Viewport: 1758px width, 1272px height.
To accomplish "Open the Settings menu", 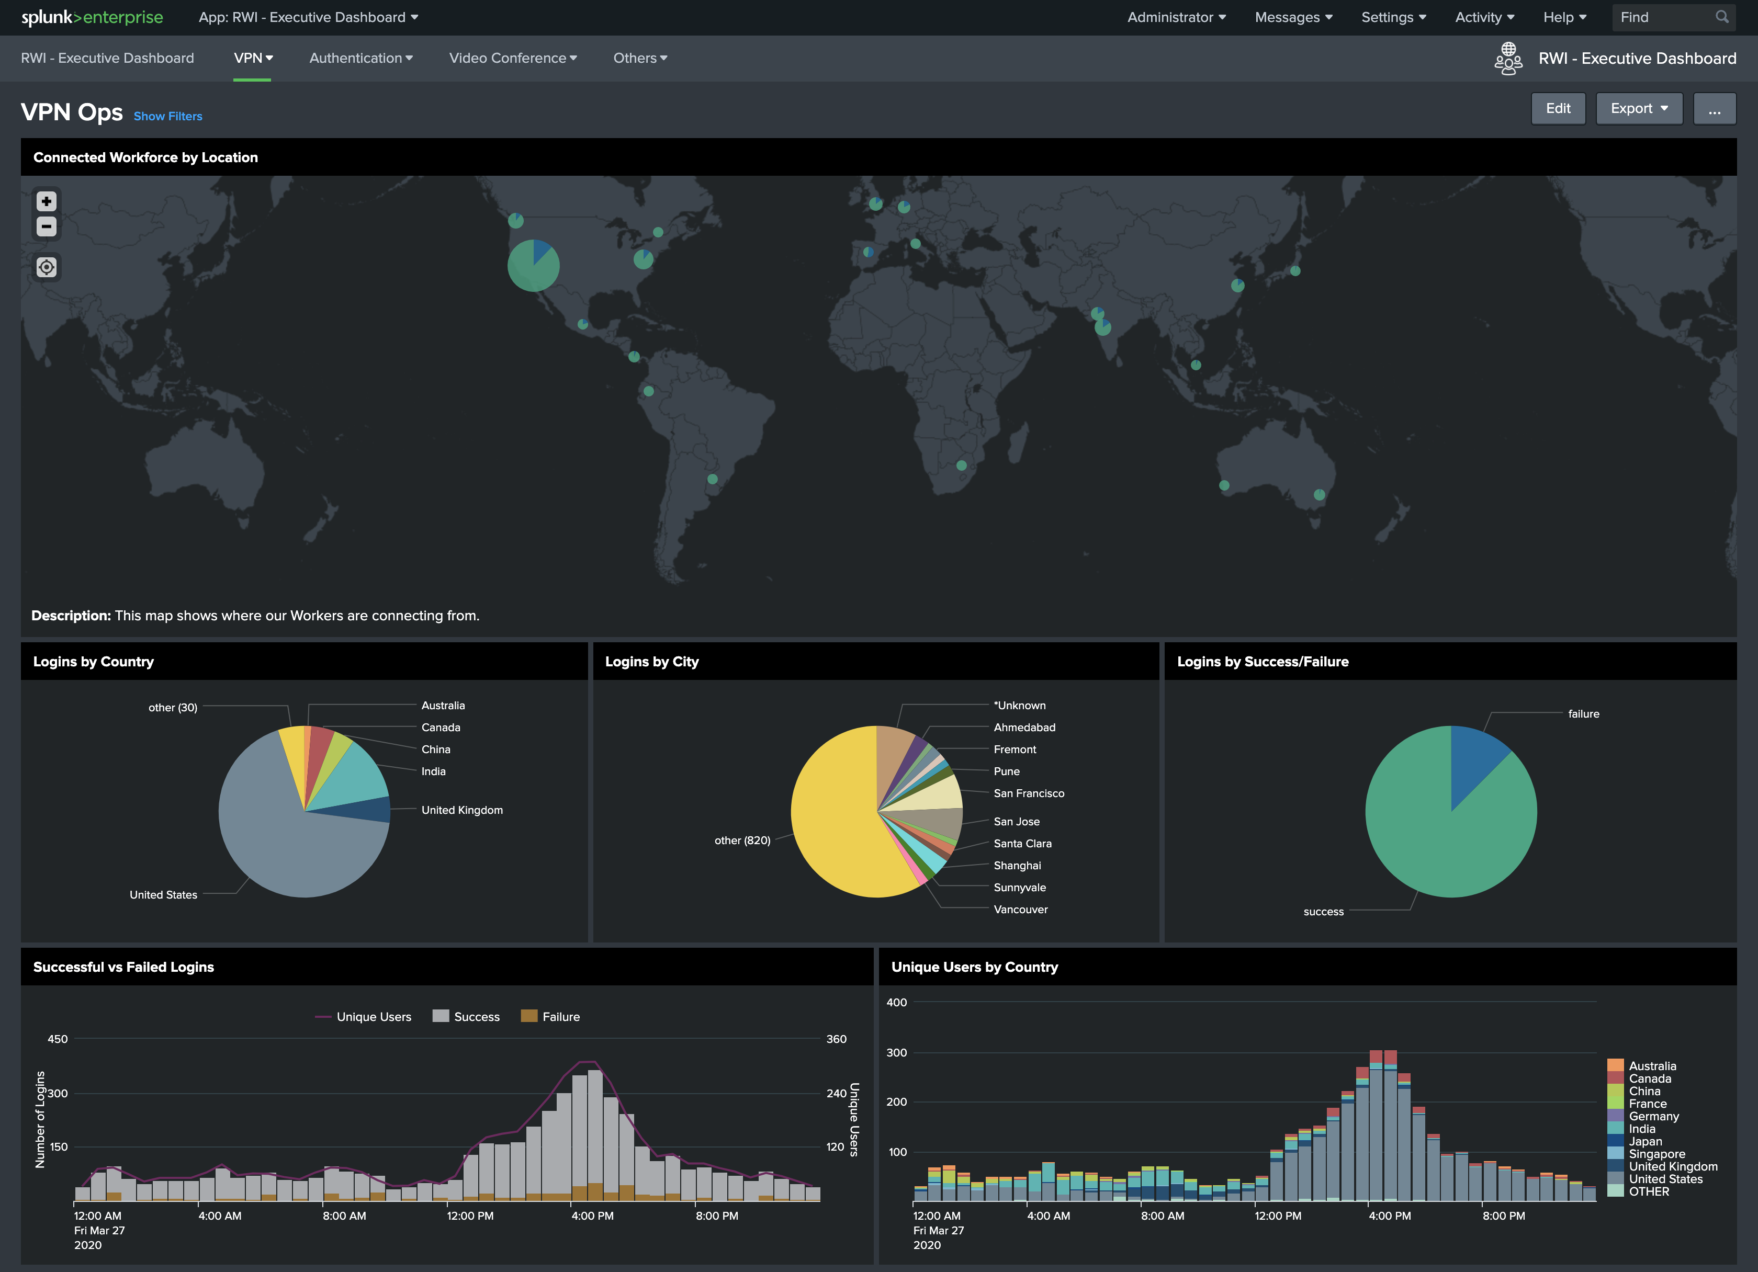I will pos(1393,17).
